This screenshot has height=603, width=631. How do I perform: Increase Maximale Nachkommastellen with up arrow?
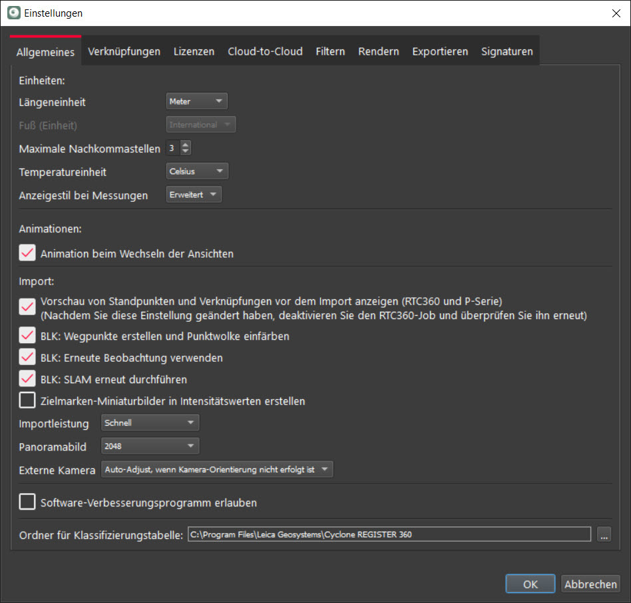[185, 144]
